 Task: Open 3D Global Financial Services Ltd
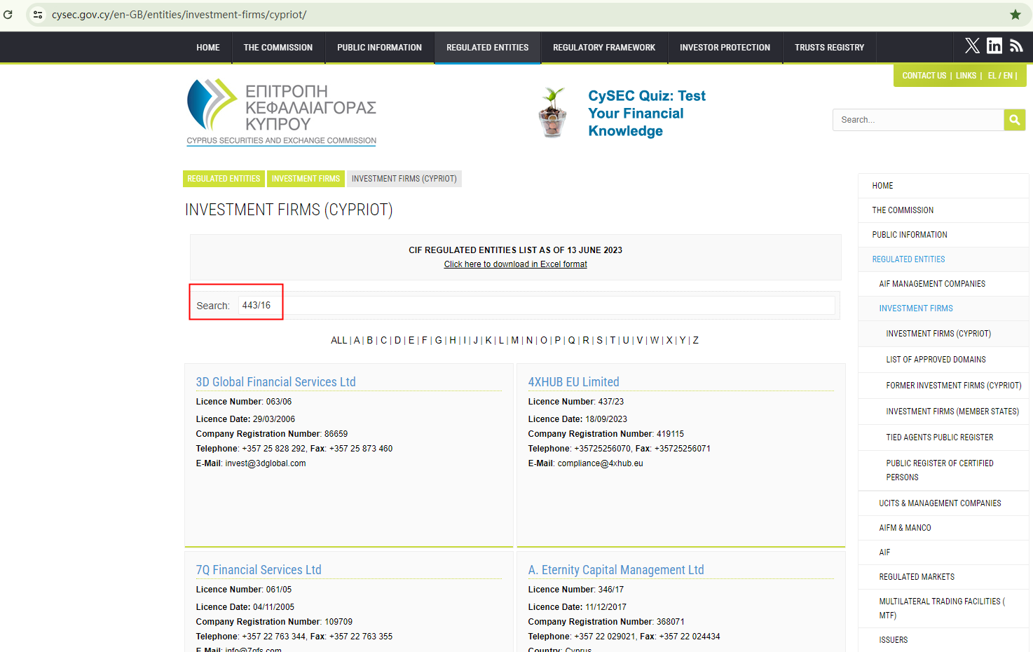(275, 382)
